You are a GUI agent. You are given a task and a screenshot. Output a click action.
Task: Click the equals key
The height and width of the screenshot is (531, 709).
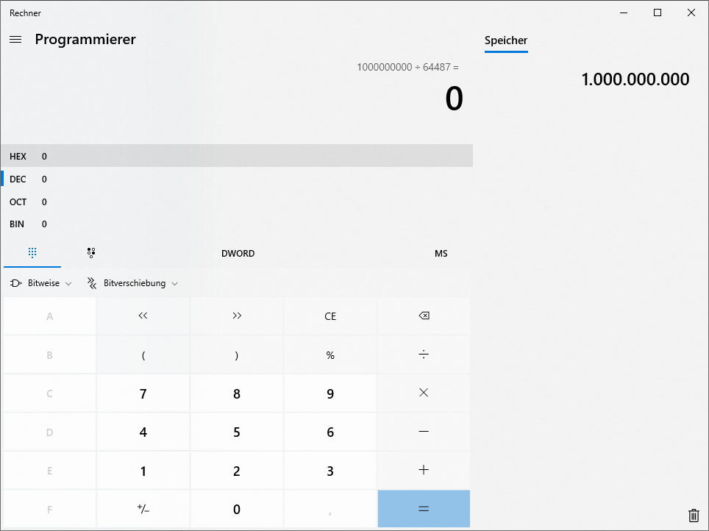pos(424,509)
